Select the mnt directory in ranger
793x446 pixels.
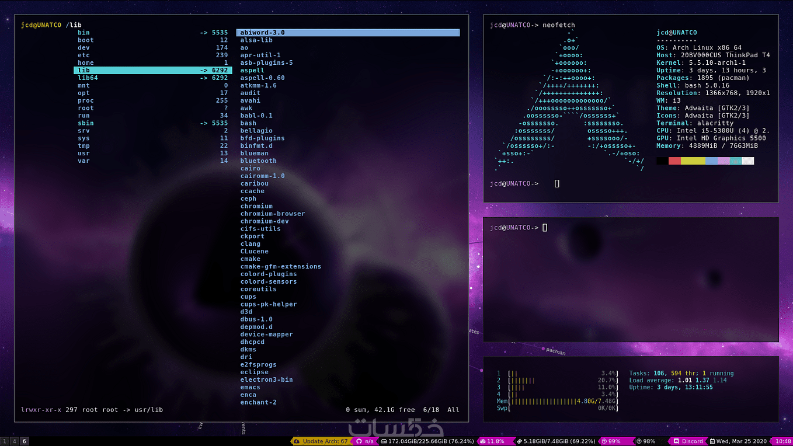click(152, 85)
